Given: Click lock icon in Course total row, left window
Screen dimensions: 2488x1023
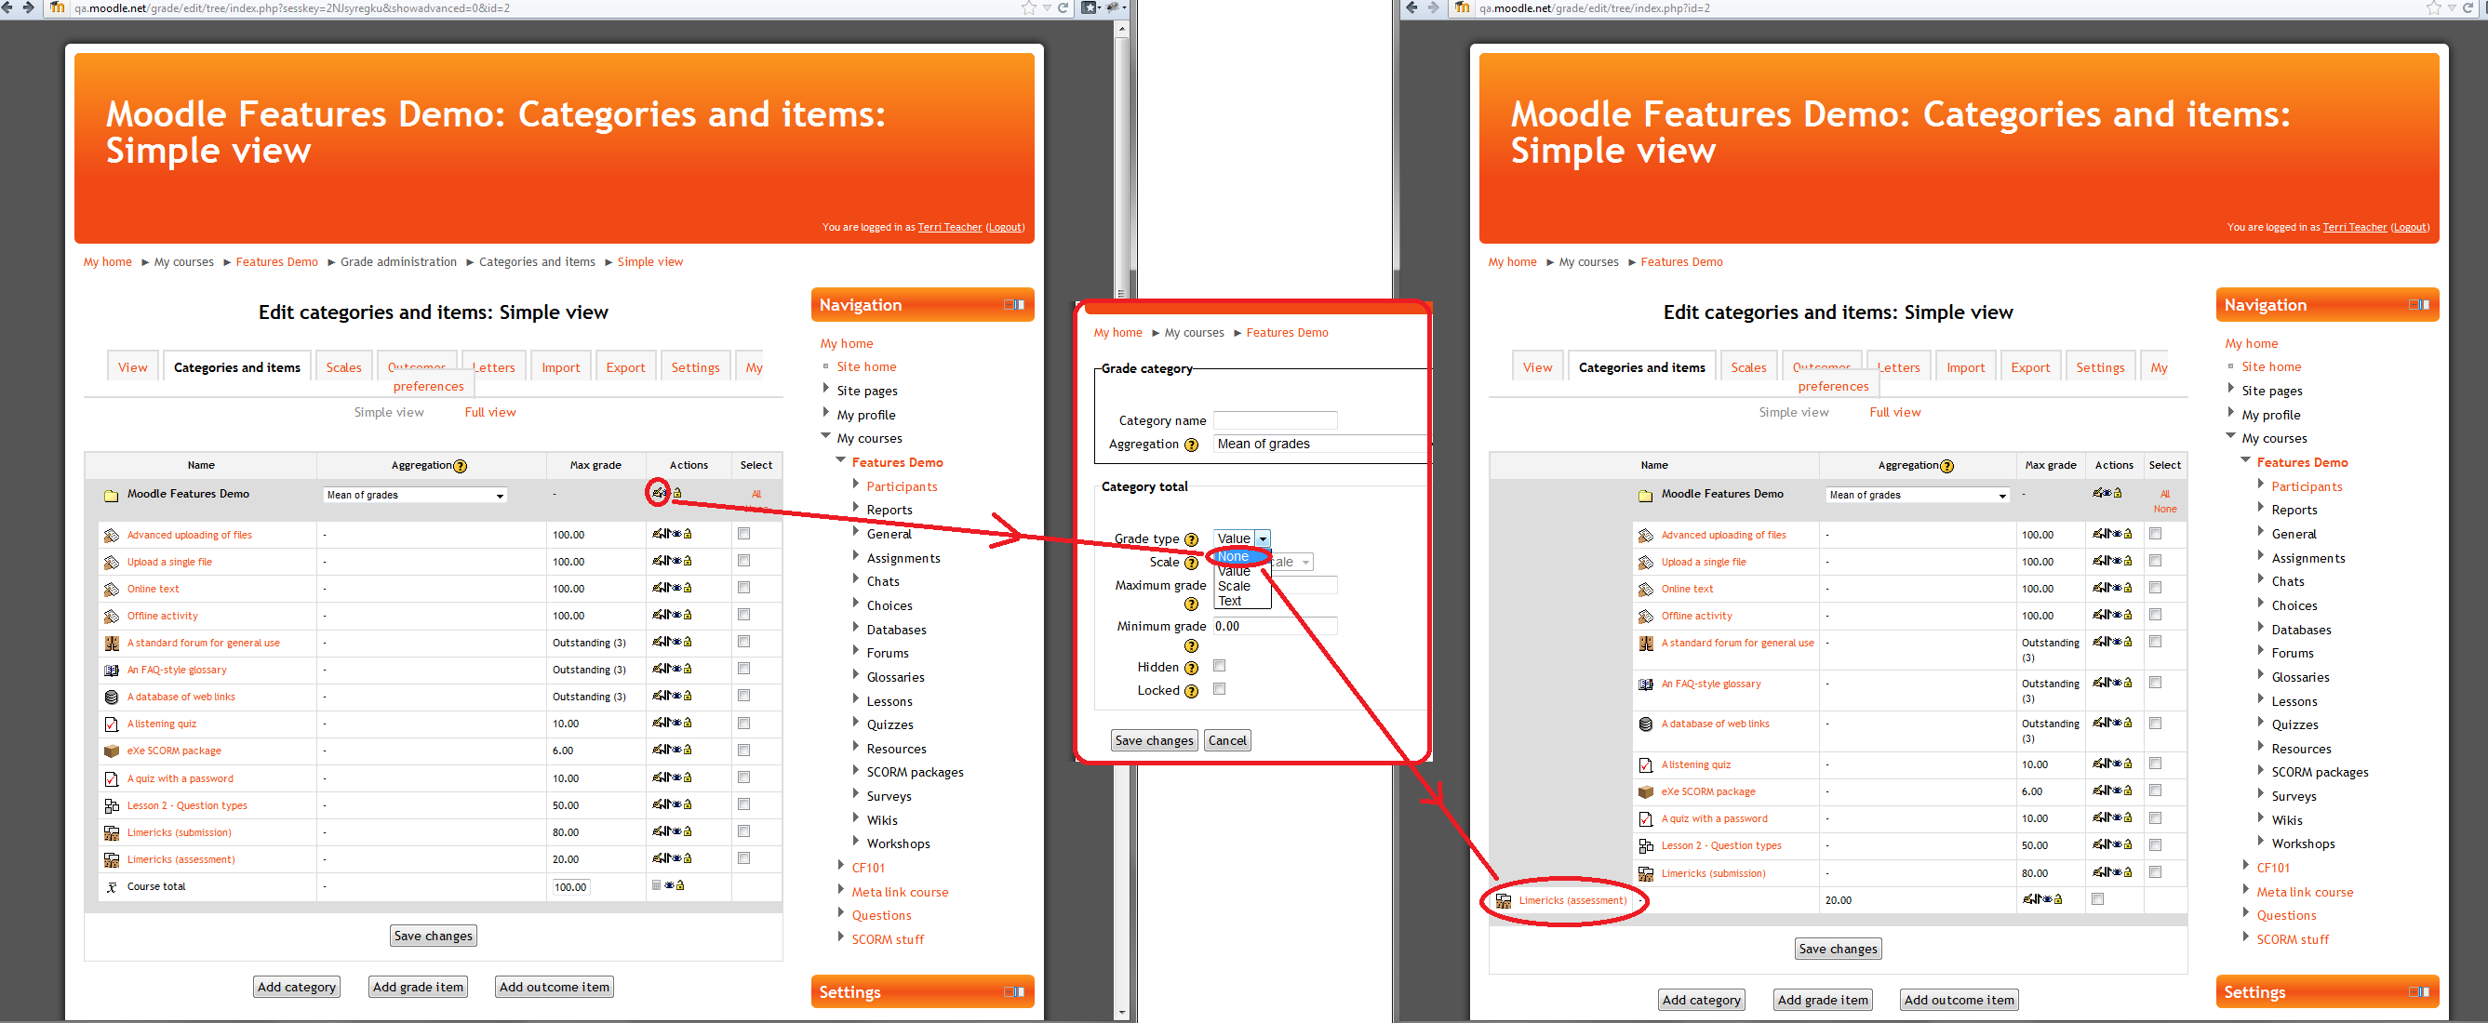Looking at the screenshot, I should 680,885.
